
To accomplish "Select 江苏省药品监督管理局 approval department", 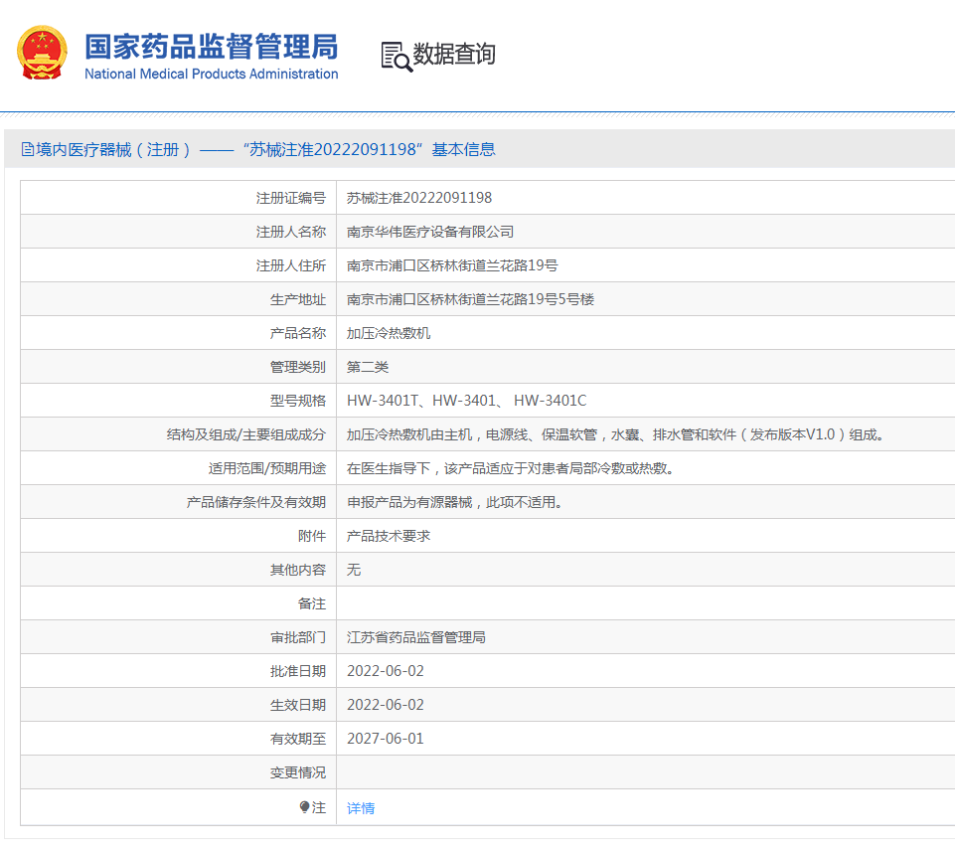I will pos(416,637).
